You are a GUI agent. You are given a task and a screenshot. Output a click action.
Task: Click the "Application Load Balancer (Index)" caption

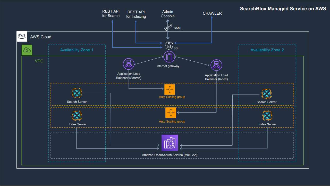[216, 77]
